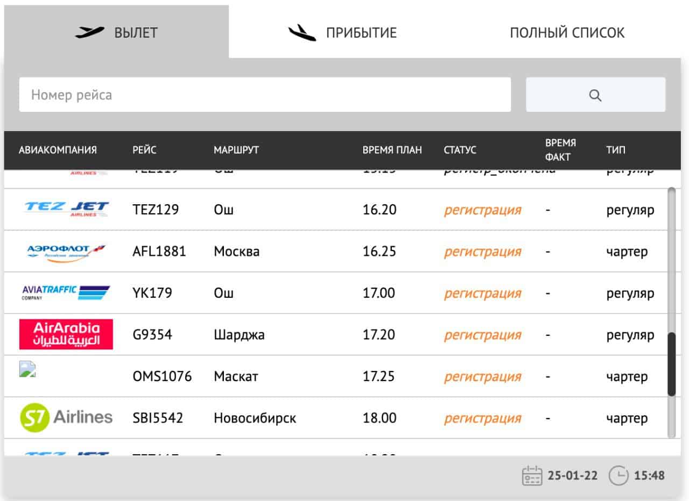Viewport: 689px width, 501px height.
Task: Click the magnifying glass search icon
Action: pyautogui.click(x=595, y=95)
